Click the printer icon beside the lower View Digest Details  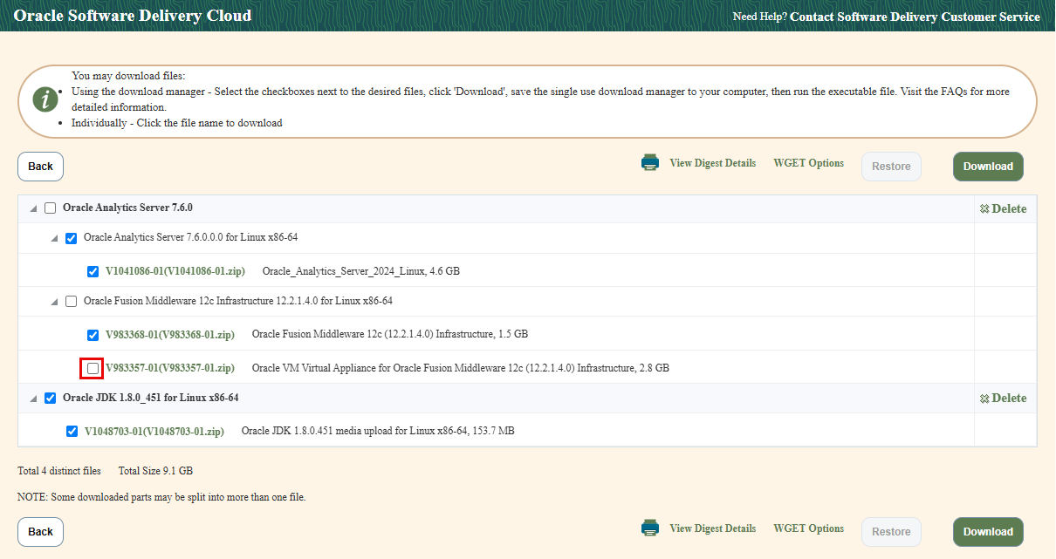click(x=650, y=528)
